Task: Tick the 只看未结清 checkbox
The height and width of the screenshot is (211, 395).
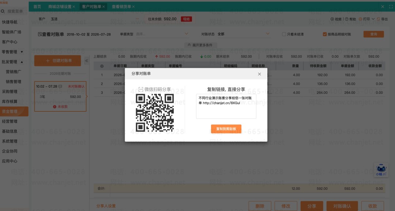Action: click(x=284, y=34)
